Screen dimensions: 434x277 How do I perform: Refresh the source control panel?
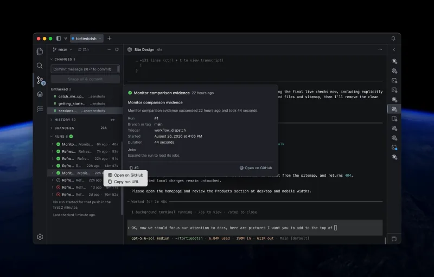coord(117,49)
